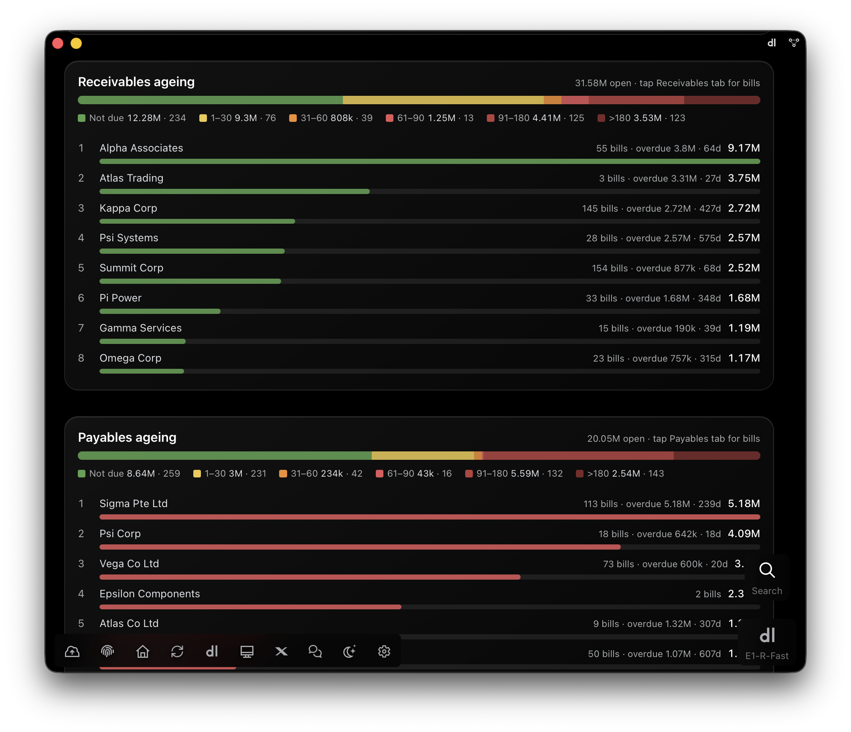Click the E1-R-Fast dl button
Screen dimensions: 851x732
coord(767,643)
